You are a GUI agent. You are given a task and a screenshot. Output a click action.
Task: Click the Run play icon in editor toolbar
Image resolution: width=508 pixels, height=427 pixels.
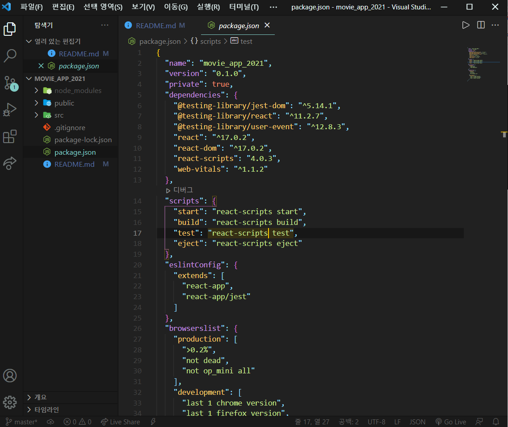(466, 25)
